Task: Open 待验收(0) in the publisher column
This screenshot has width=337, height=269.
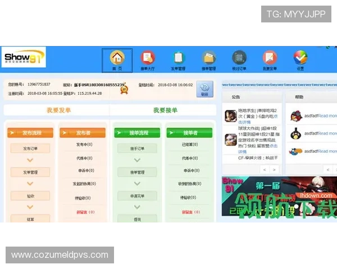Action: (83, 198)
